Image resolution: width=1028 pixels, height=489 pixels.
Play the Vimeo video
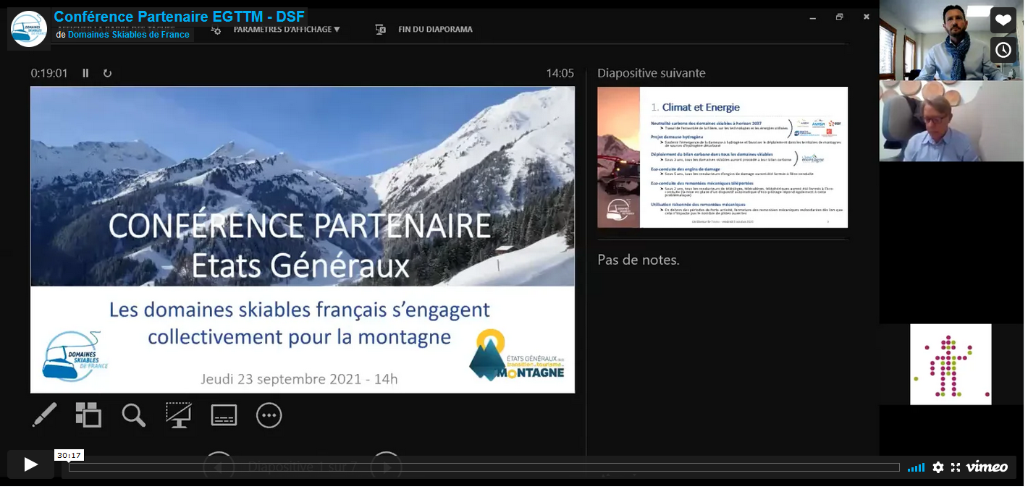point(30,464)
